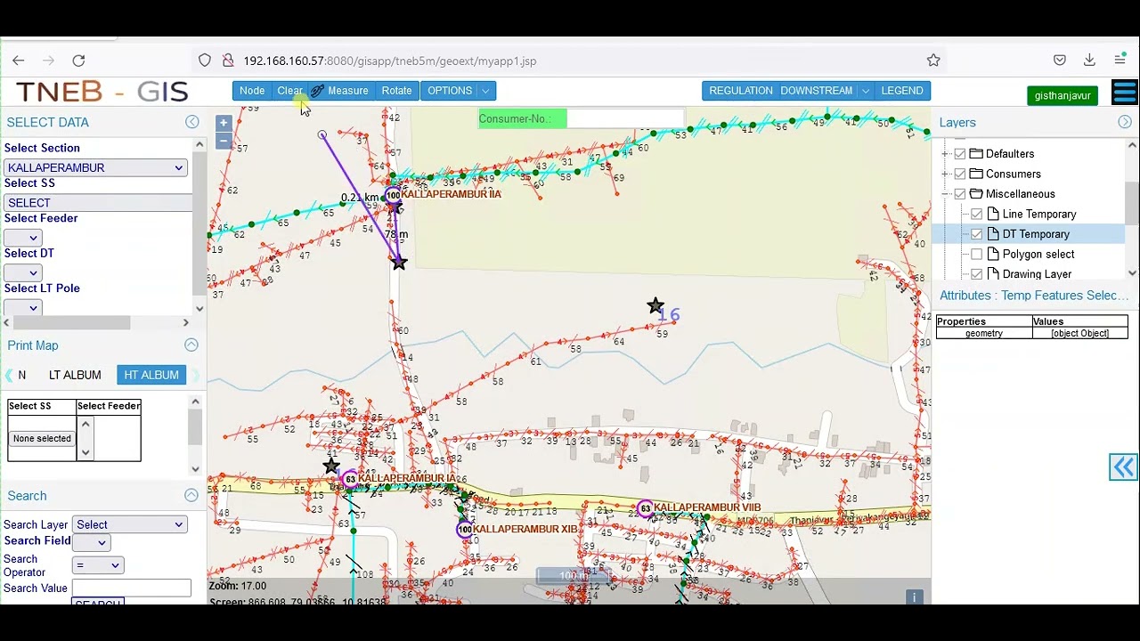Click the shield tracking protection icon
Viewport: 1140px width, 641px height.
[x=205, y=61]
